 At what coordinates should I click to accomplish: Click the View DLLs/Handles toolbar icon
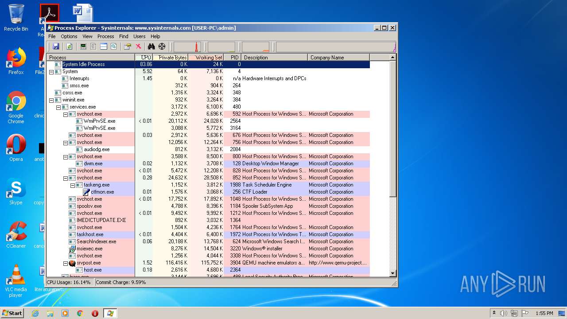(x=113, y=47)
